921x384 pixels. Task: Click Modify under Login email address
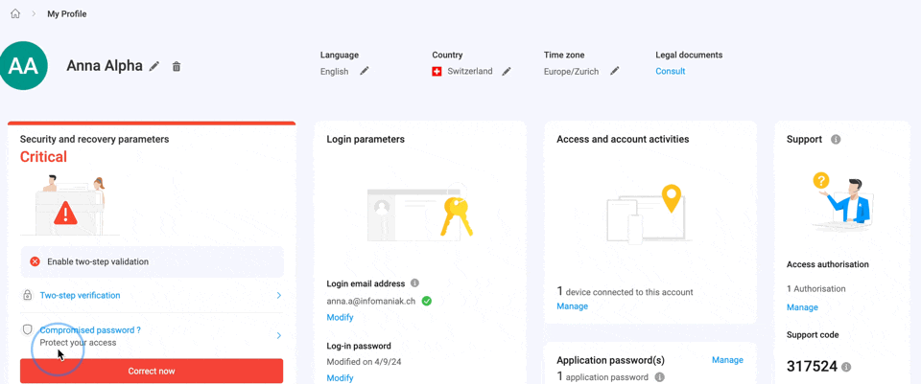click(x=340, y=318)
